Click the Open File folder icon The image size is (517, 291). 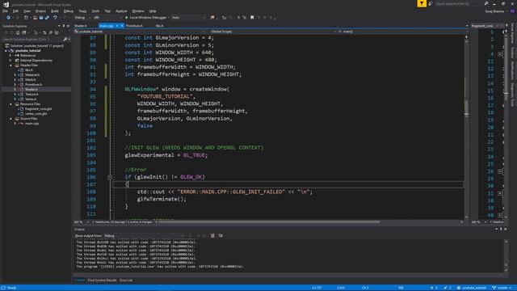35,18
